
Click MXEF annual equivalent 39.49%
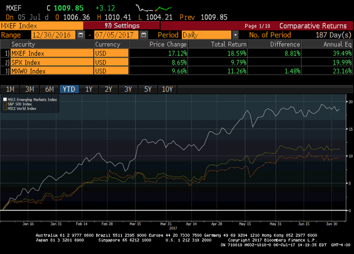(342, 54)
